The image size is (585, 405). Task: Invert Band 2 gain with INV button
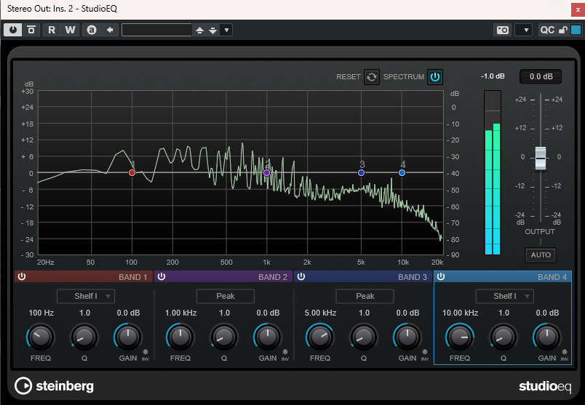[x=285, y=352]
